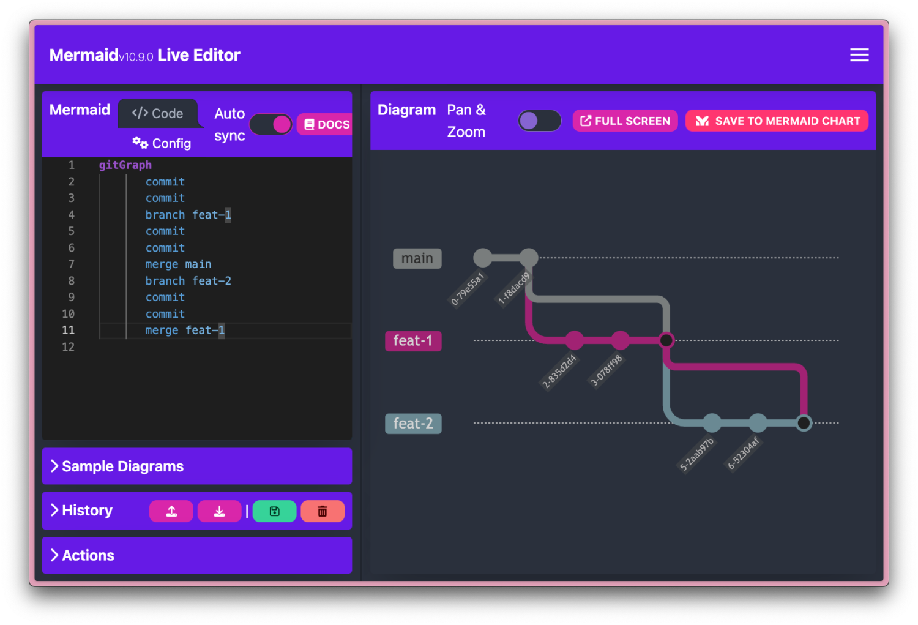This screenshot has width=918, height=625.
Task: Toggle the Pan & Zoom switch
Action: tap(539, 121)
